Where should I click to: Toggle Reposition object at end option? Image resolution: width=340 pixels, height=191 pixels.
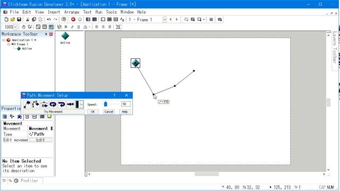pos(71,105)
